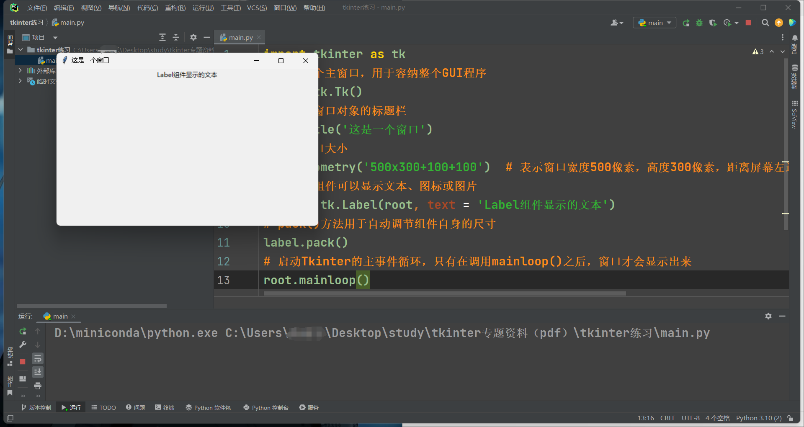Print the Run console output
The height and width of the screenshot is (427, 804).
click(x=38, y=386)
